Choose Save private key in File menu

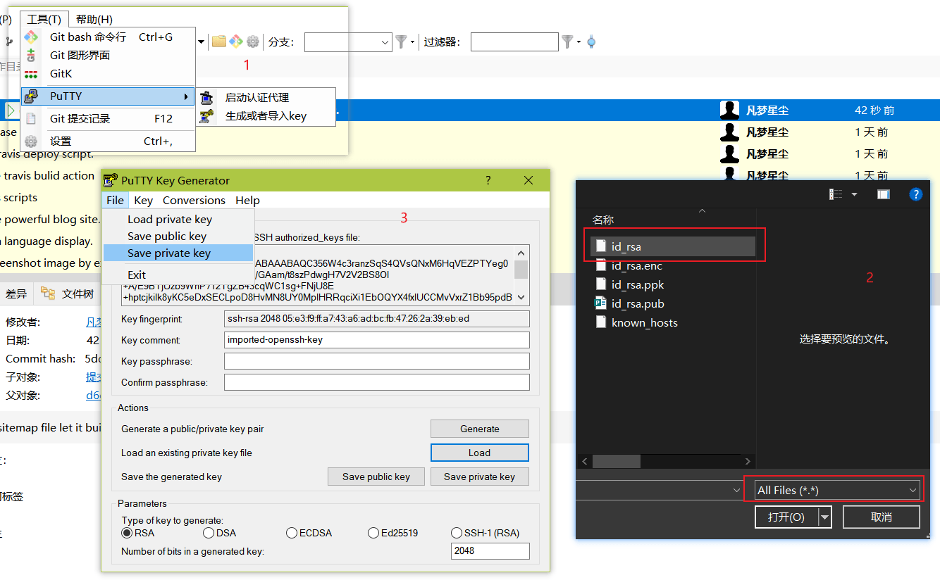[178, 253]
